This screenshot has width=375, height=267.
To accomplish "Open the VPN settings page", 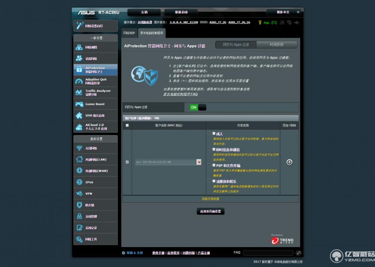I will (x=95, y=194).
